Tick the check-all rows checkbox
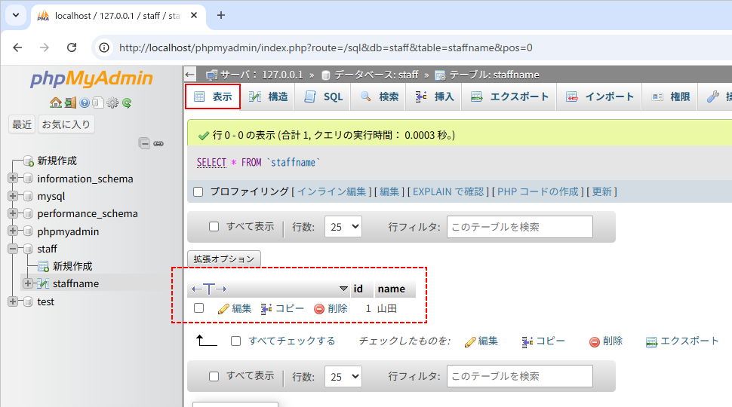This screenshot has height=407, width=732. tap(235, 341)
